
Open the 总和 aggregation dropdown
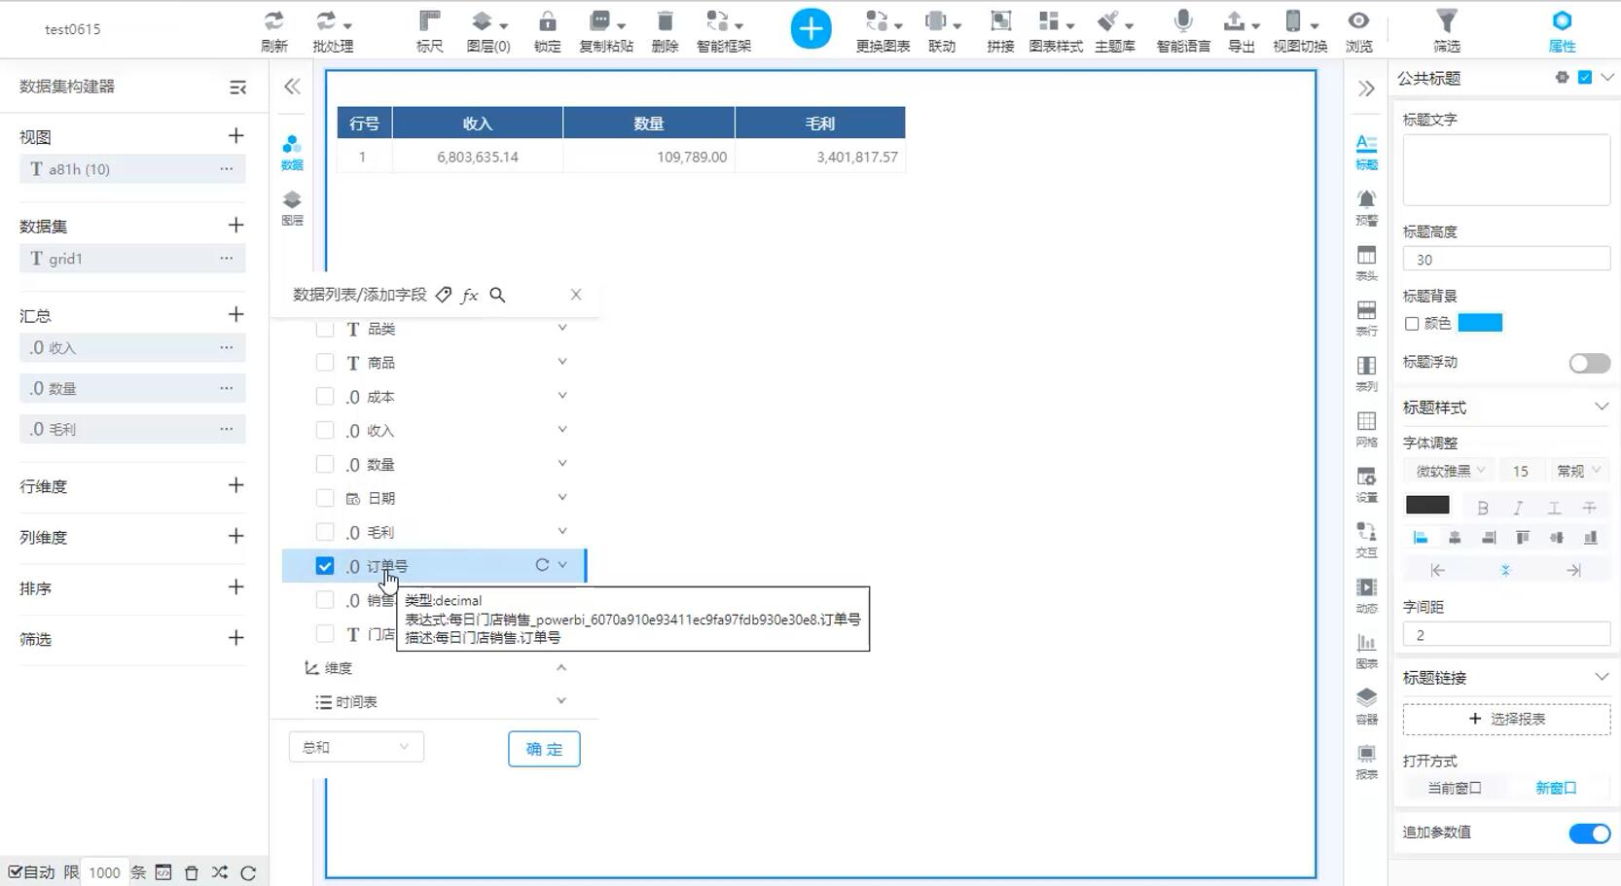(x=356, y=747)
